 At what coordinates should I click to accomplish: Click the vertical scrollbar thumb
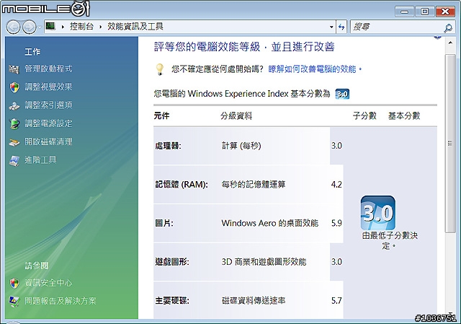449,144
